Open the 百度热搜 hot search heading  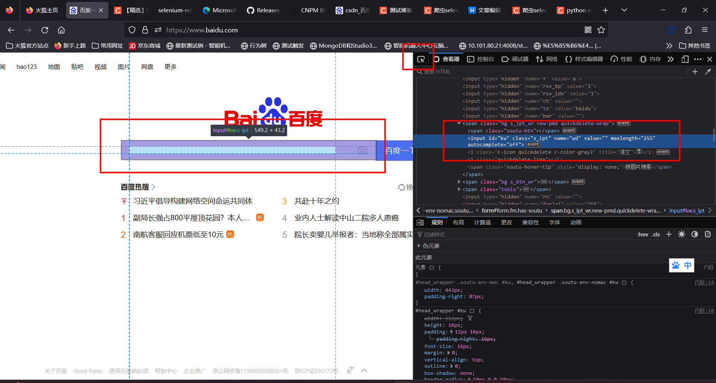(138, 187)
